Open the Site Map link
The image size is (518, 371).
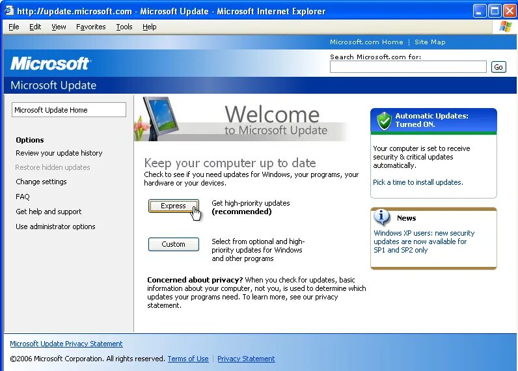[429, 42]
